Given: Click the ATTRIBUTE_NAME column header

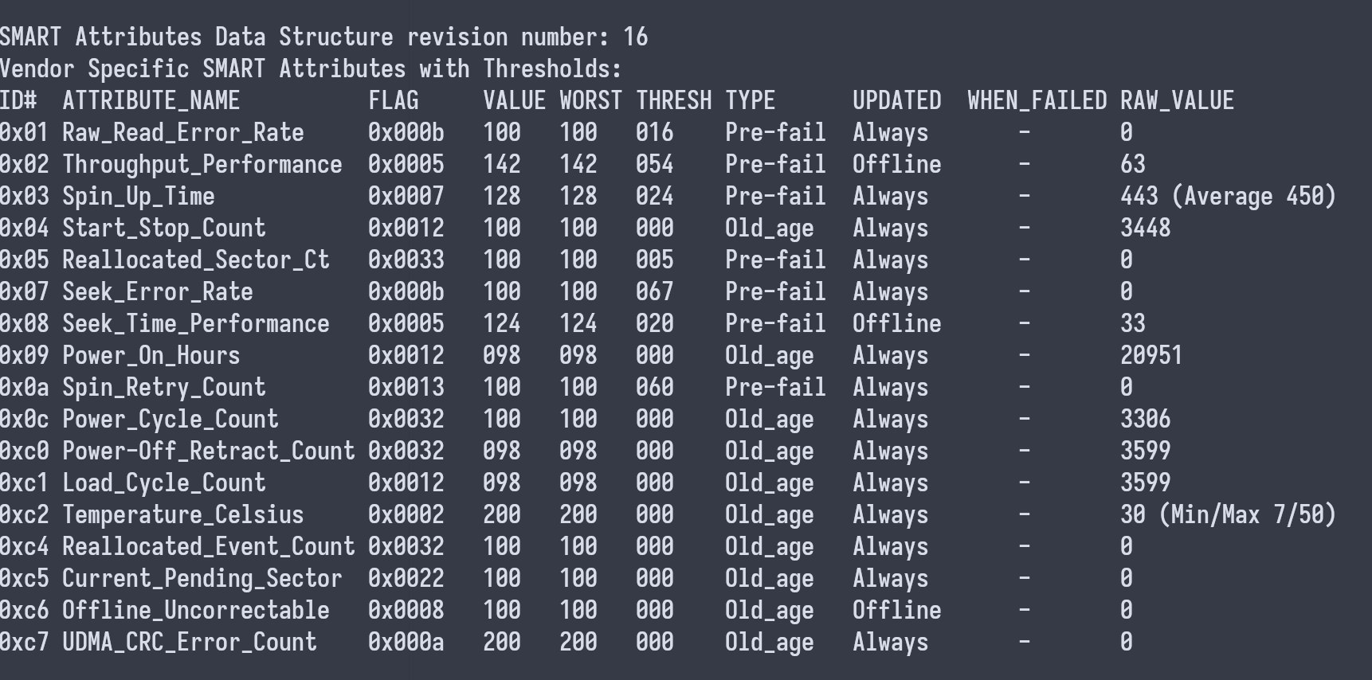Looking at the screenshot, I should click(x=151, y=100).
